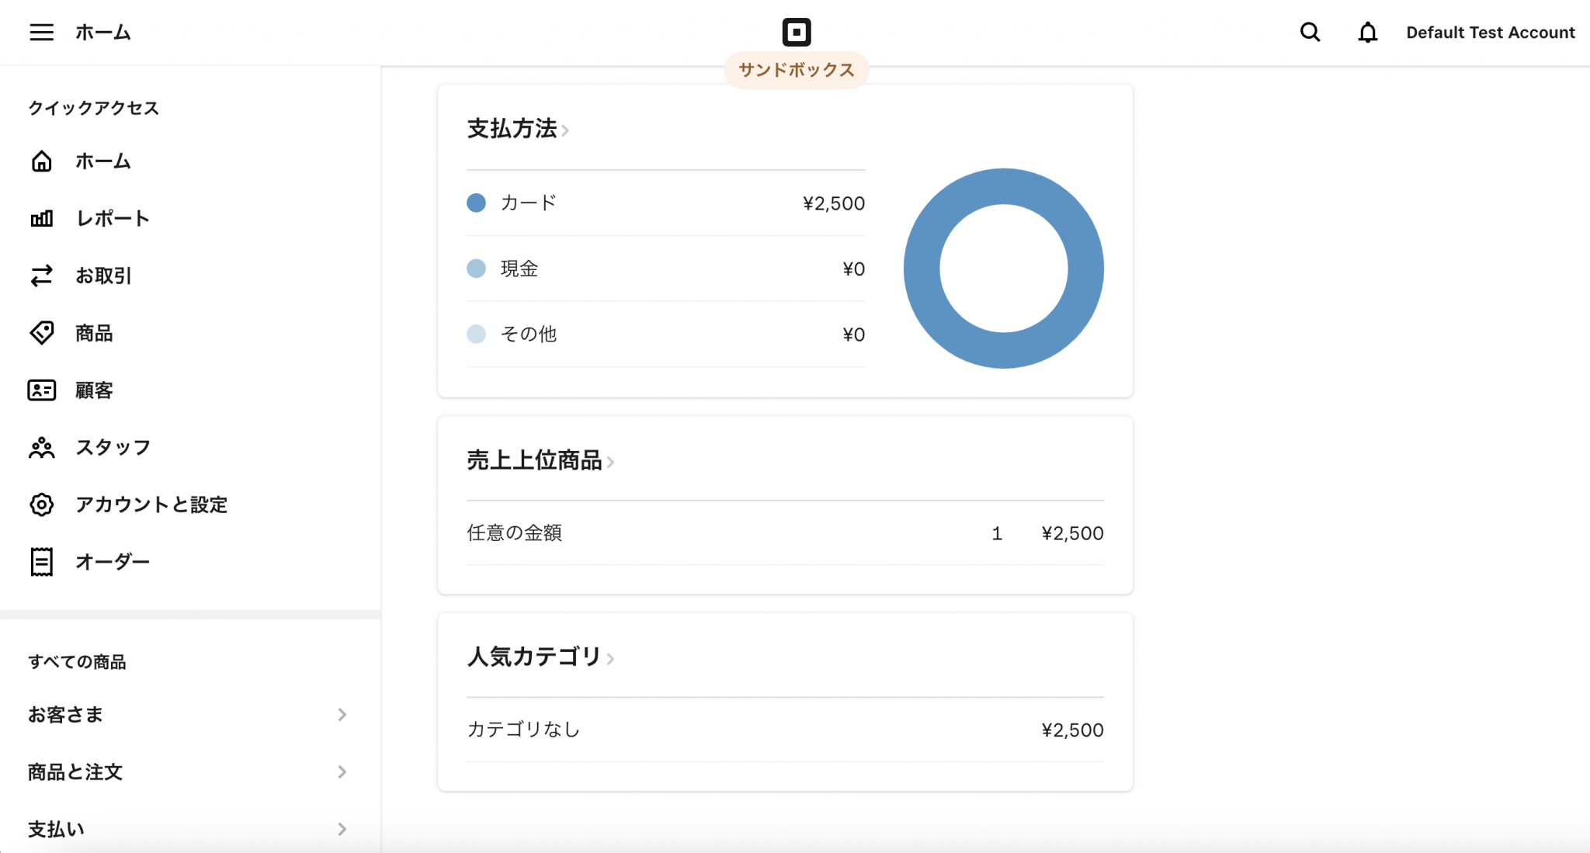Open the hamburger navigation menu
1590x853 pixels.
coord(42,33)
